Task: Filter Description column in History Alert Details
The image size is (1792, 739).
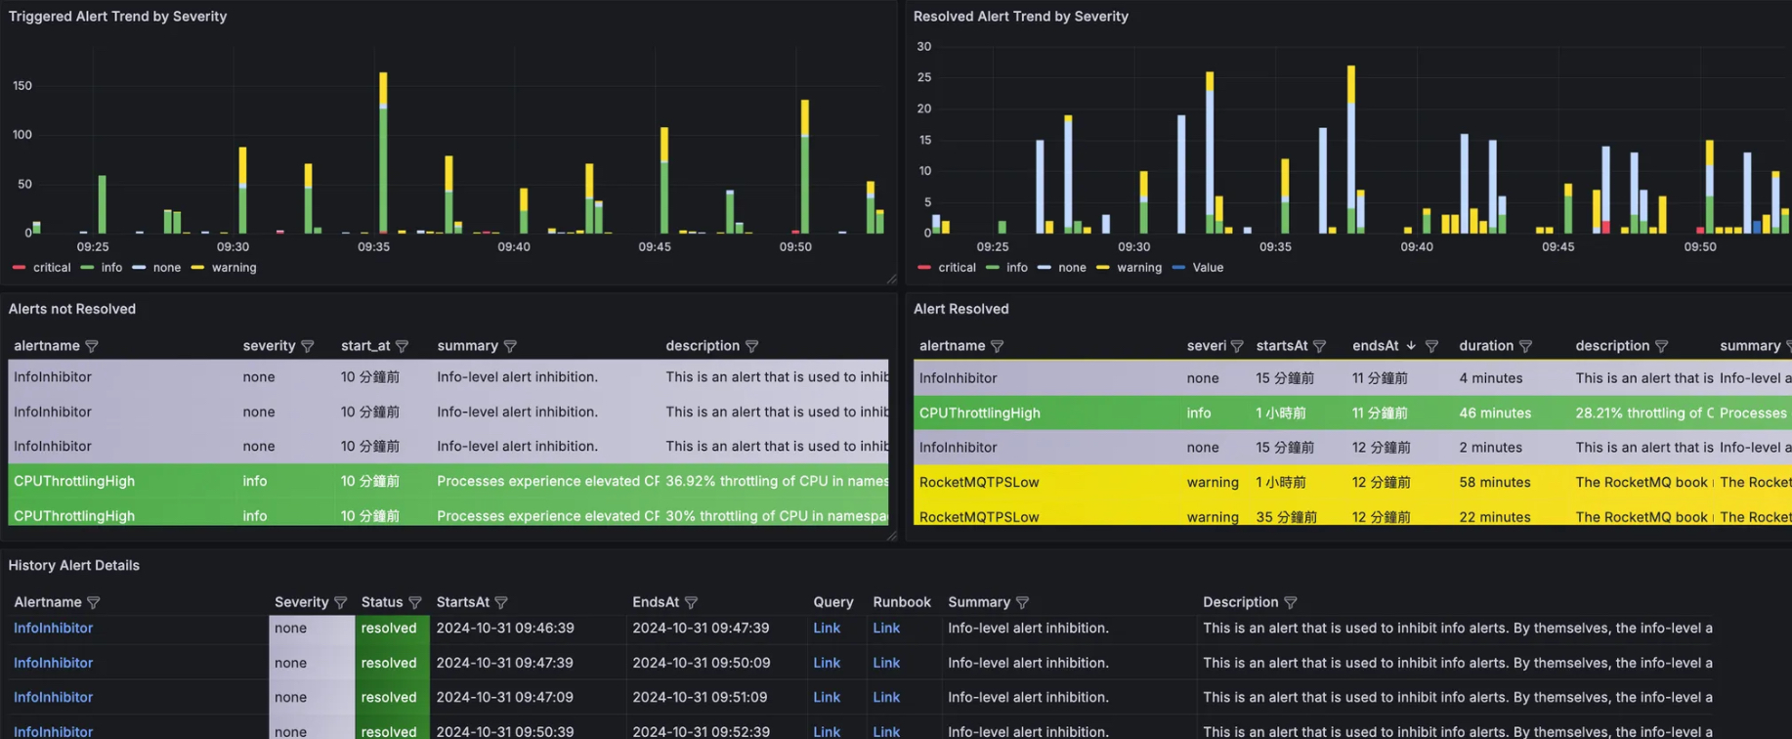Action: click(1291, 603)
